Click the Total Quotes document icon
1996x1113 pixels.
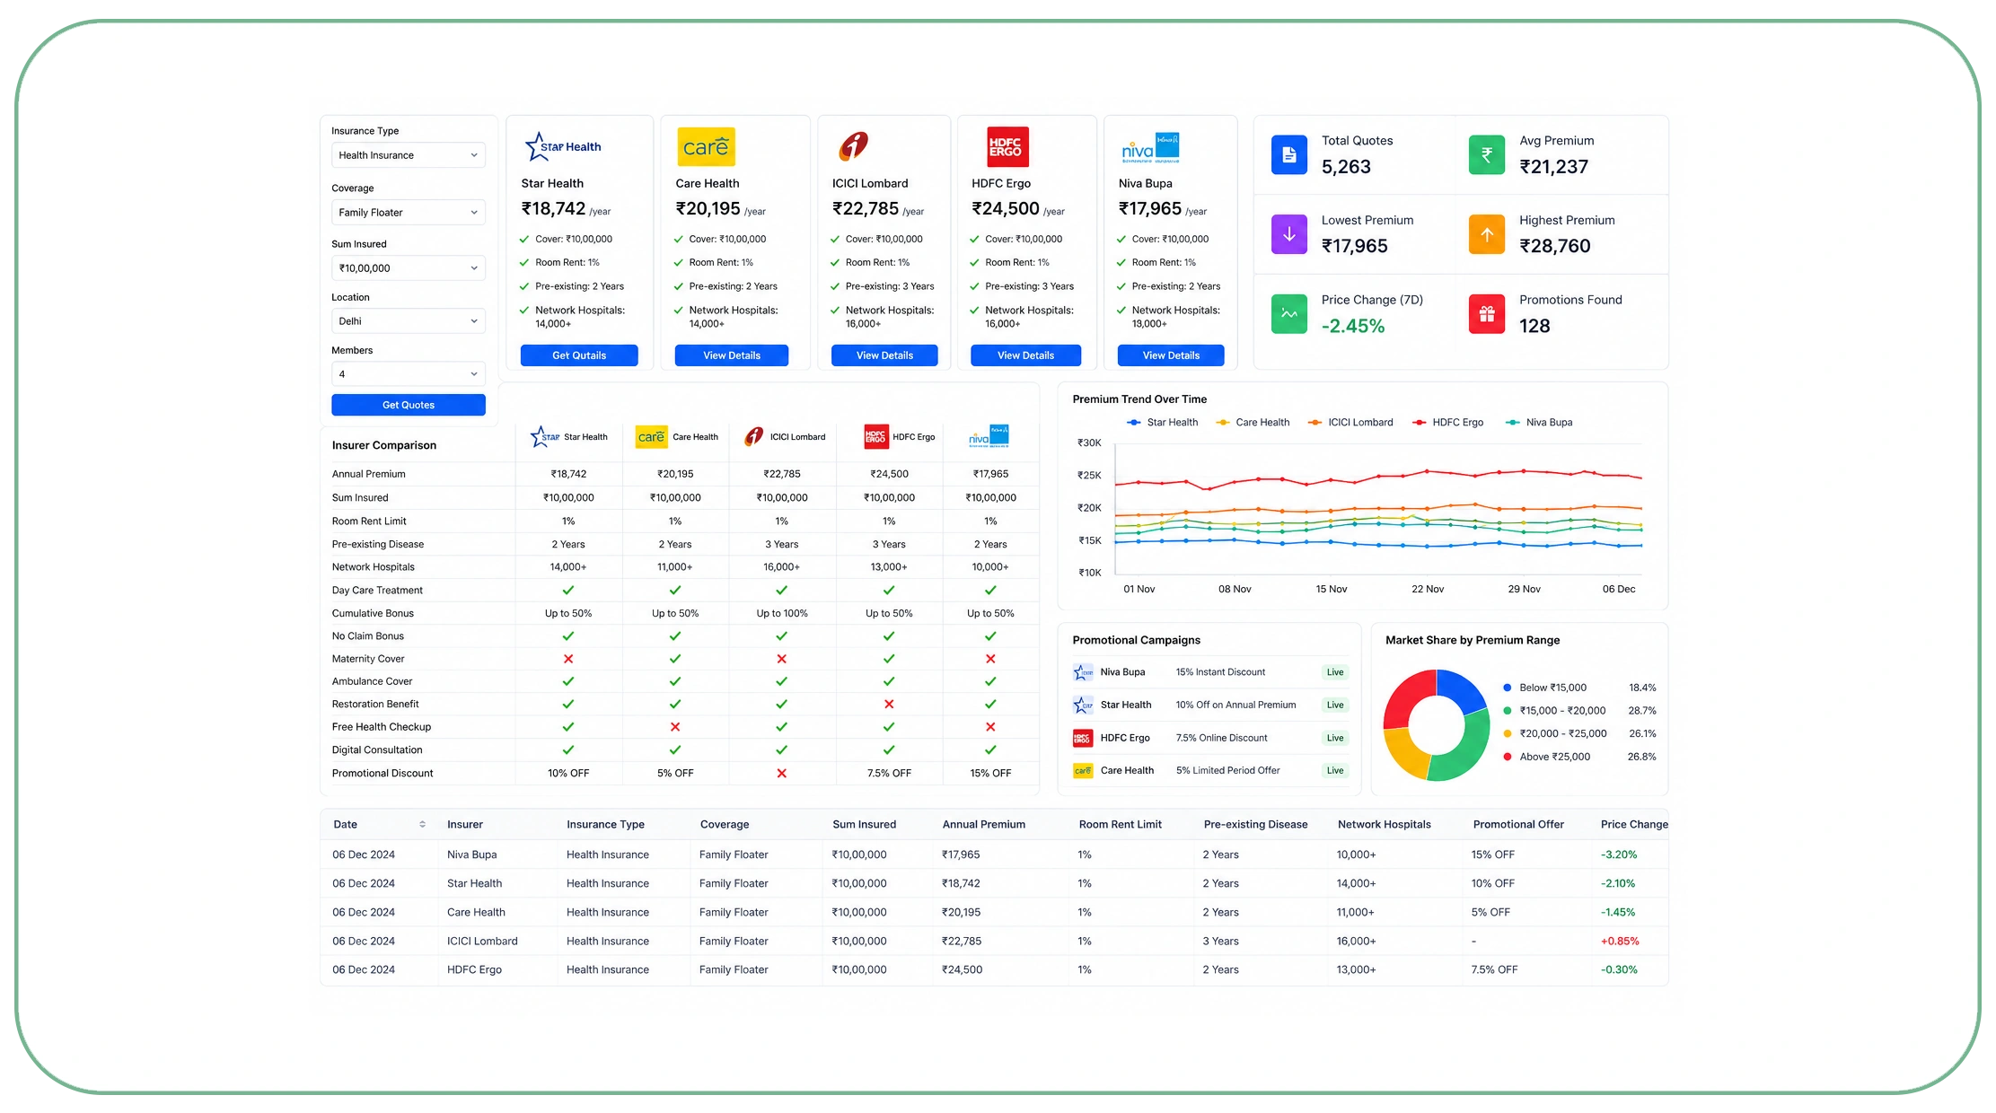(x=1288, y=154)
